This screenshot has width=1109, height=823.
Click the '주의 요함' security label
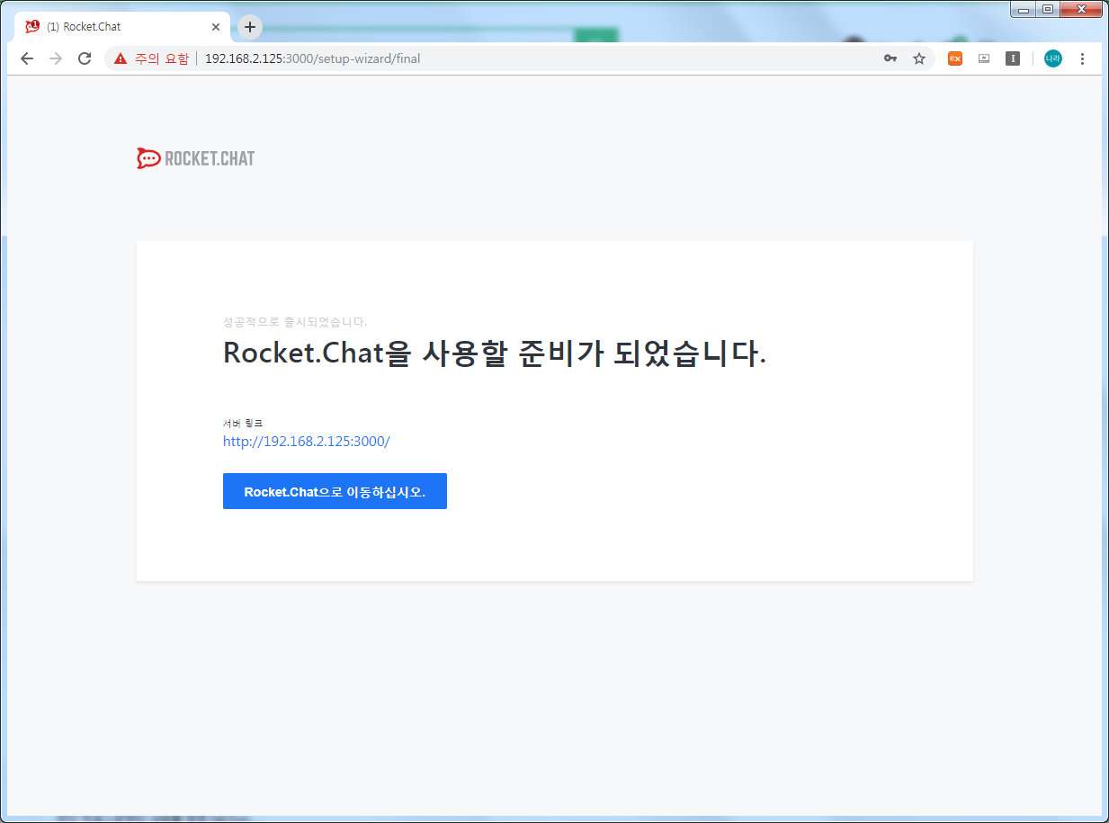click(162, 58)
